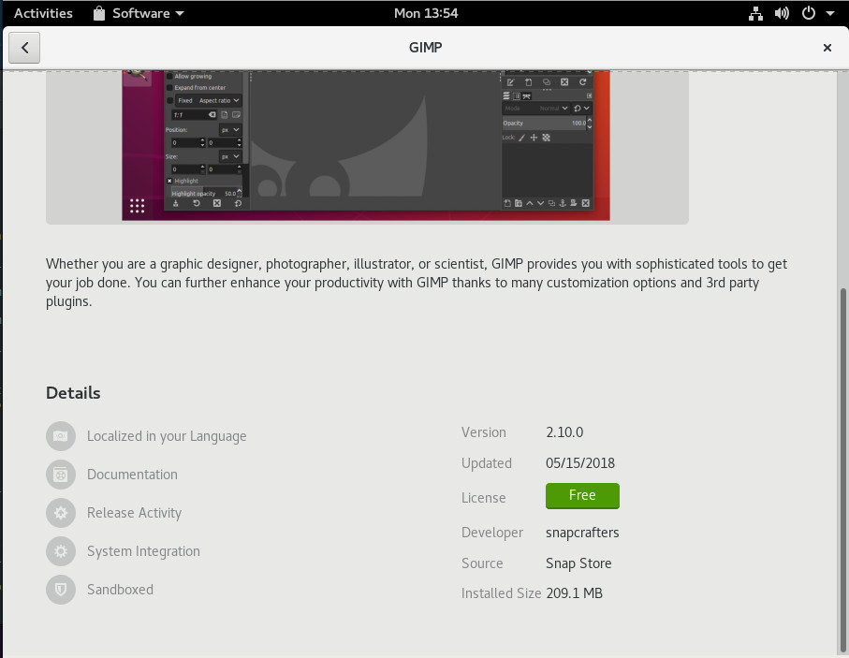Open the Activities overview

[x=43, y=13]
